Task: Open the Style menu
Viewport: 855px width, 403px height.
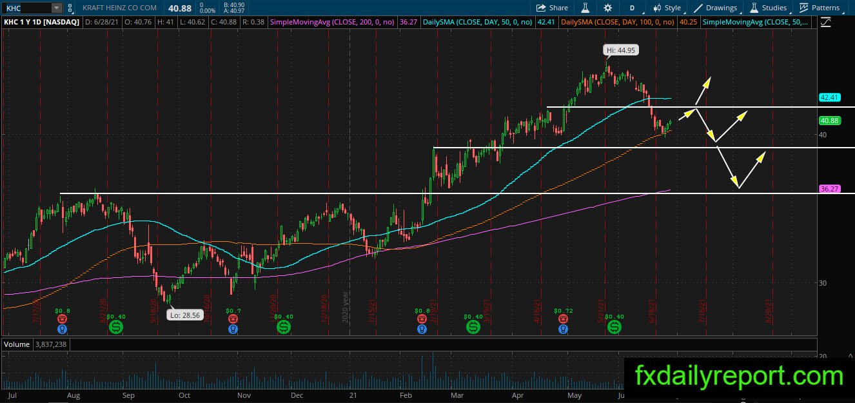Action: pos(667,8)
